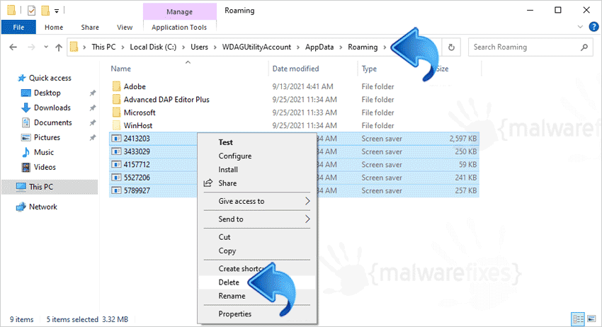Click the 4157712 screen saver file icon

(116, 165)
